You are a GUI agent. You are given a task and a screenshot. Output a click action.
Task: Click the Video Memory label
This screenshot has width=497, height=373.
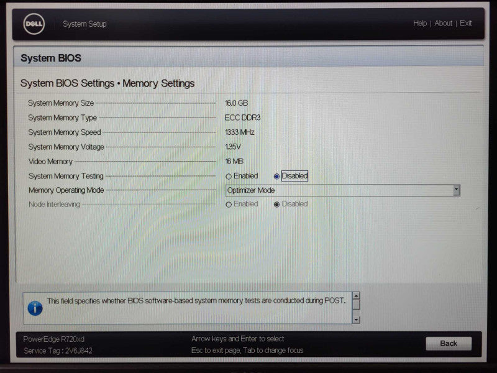50,162
